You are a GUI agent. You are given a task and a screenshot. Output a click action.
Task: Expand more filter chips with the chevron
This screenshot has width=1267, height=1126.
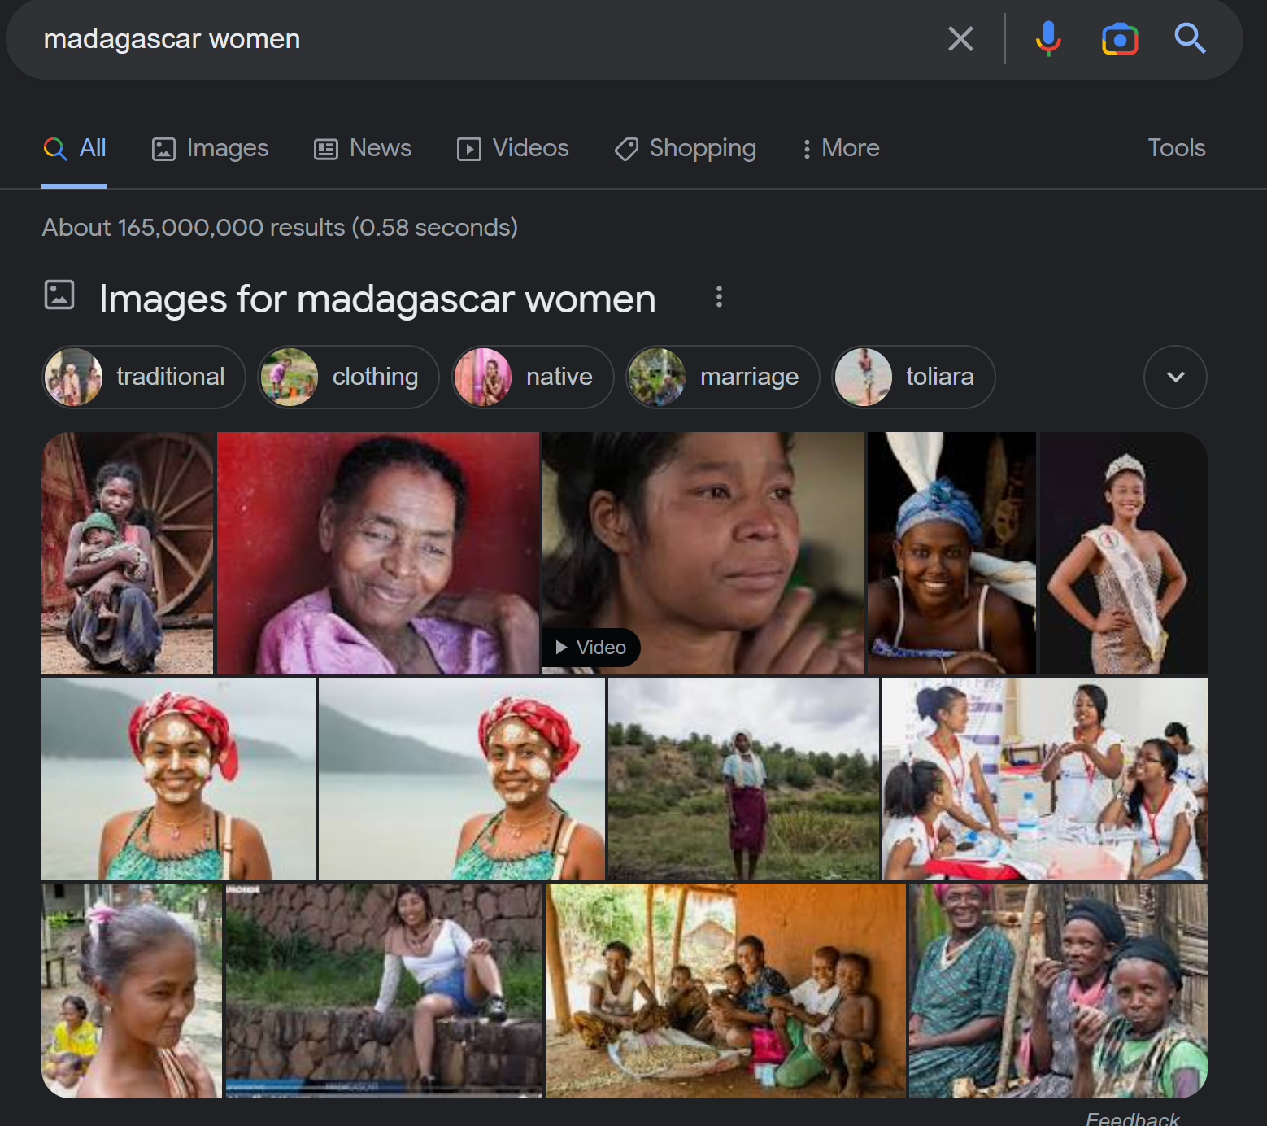coord(1175,377)
